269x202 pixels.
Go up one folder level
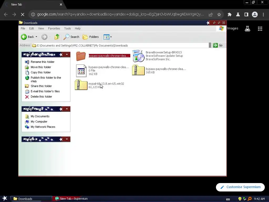(x=57, y=37)
